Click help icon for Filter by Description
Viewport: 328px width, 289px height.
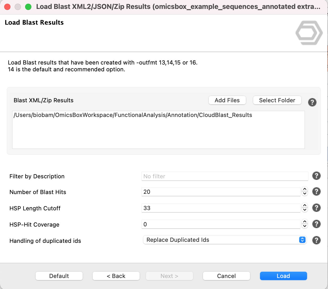point(316,176)
